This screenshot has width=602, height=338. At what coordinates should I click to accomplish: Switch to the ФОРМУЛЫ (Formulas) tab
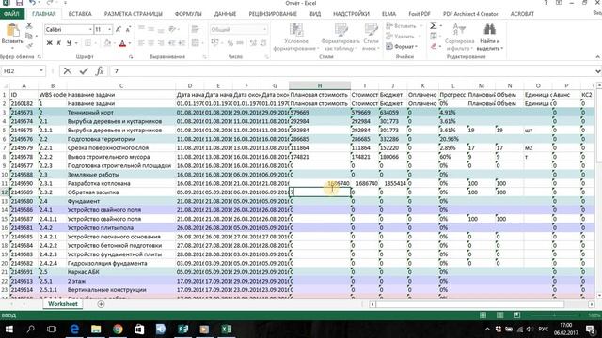pos(188,14)
